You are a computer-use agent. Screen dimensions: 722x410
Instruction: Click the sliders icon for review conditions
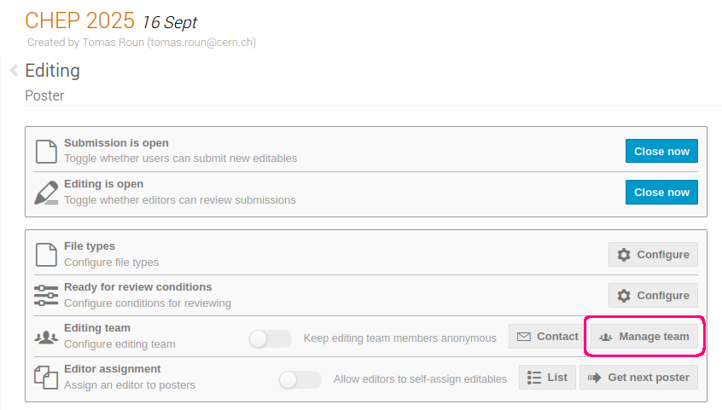click(46, 296)
